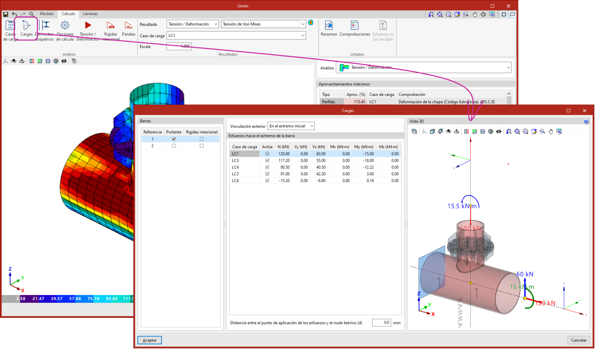
Task: Click the crossed-out eye icon in Vista 3D toolbar
Action: [499, 132]
